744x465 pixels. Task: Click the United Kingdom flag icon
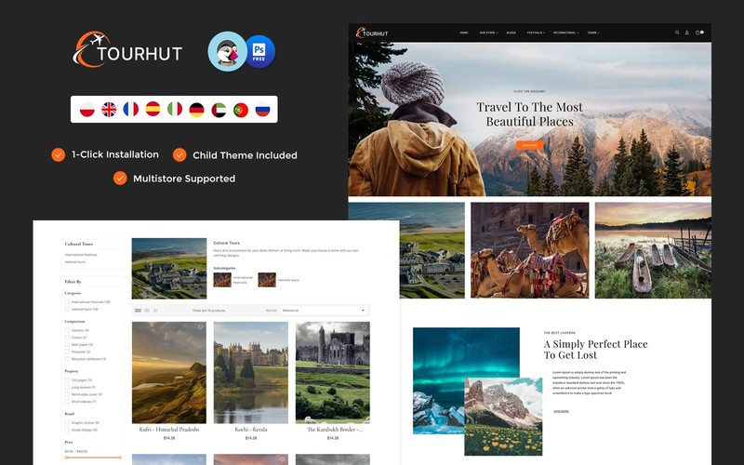point(109,110)
